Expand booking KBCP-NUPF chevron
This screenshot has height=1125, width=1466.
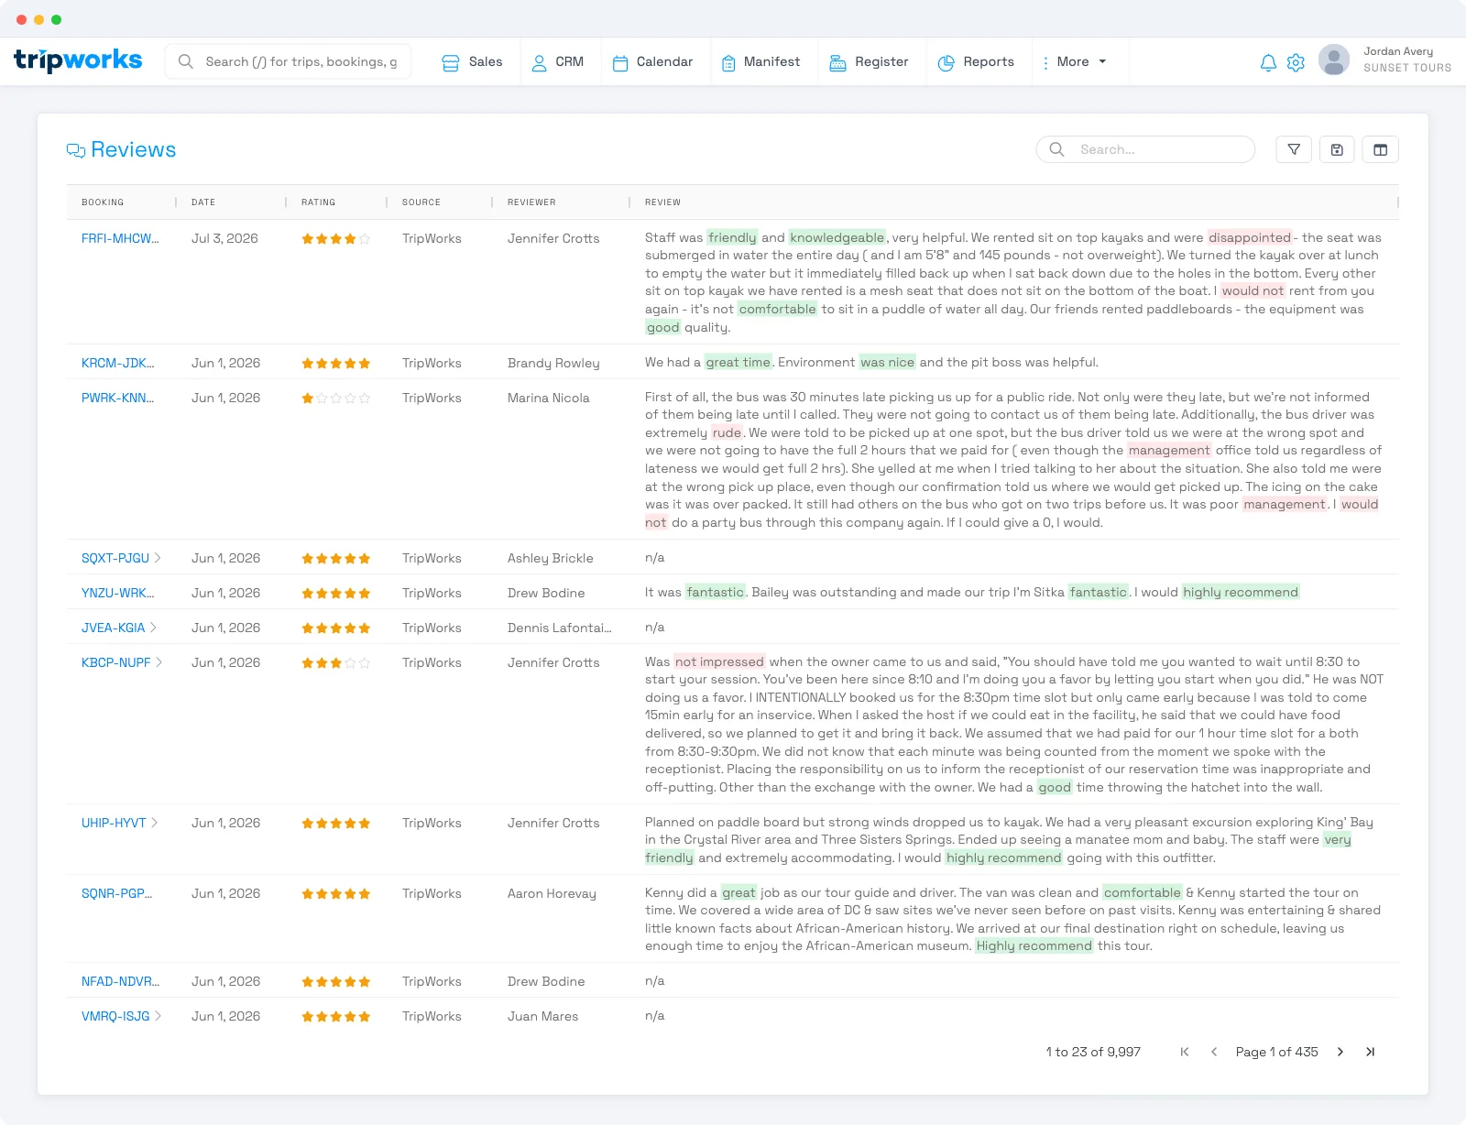(159, 662)
